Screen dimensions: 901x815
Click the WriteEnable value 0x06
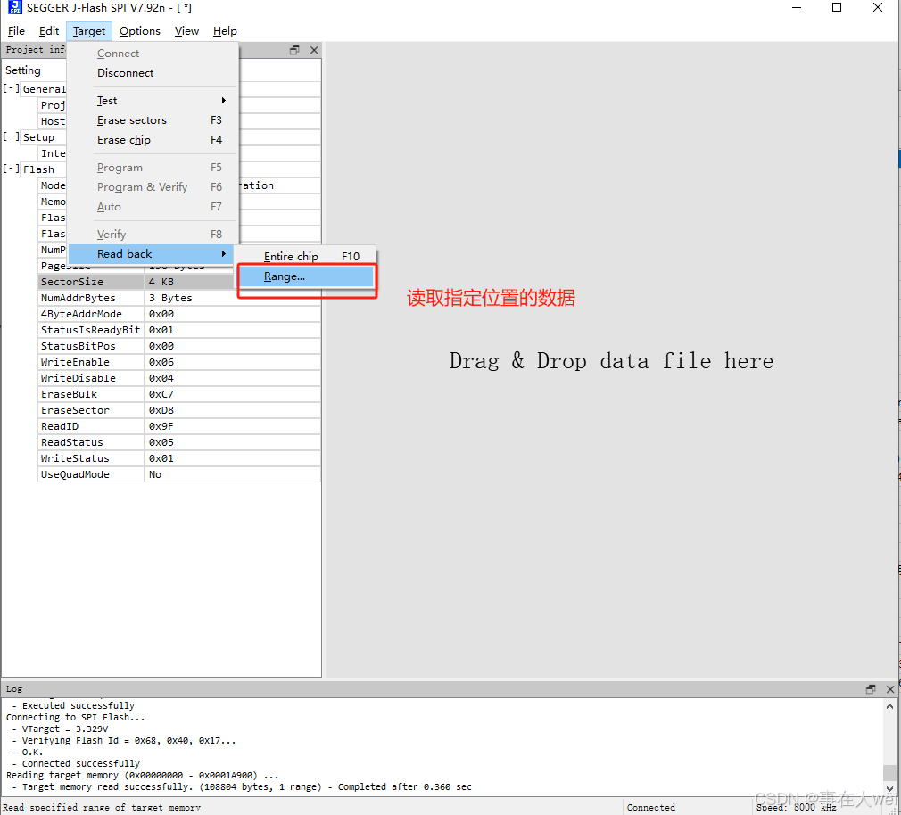(233, 362)
